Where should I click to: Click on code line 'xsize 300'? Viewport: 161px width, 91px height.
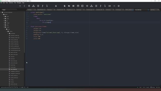[x=37, y=37]
